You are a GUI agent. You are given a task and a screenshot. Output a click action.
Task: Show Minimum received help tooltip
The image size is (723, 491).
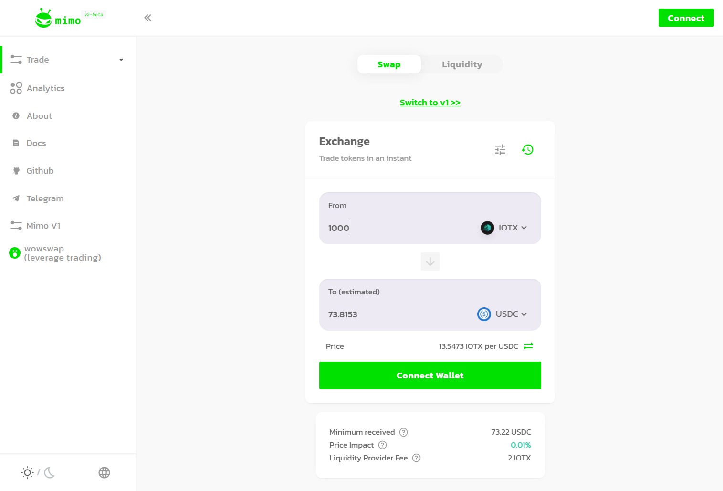point(403,432)
